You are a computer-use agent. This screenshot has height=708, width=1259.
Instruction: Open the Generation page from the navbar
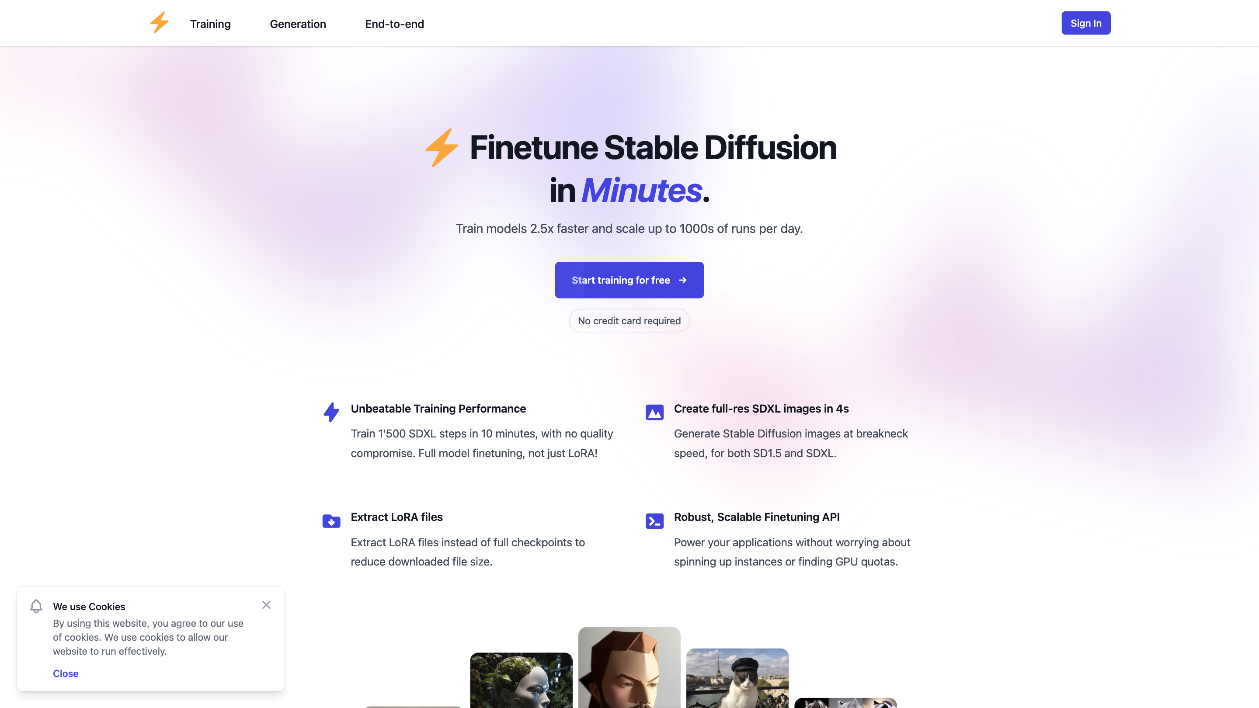(298, 24)
